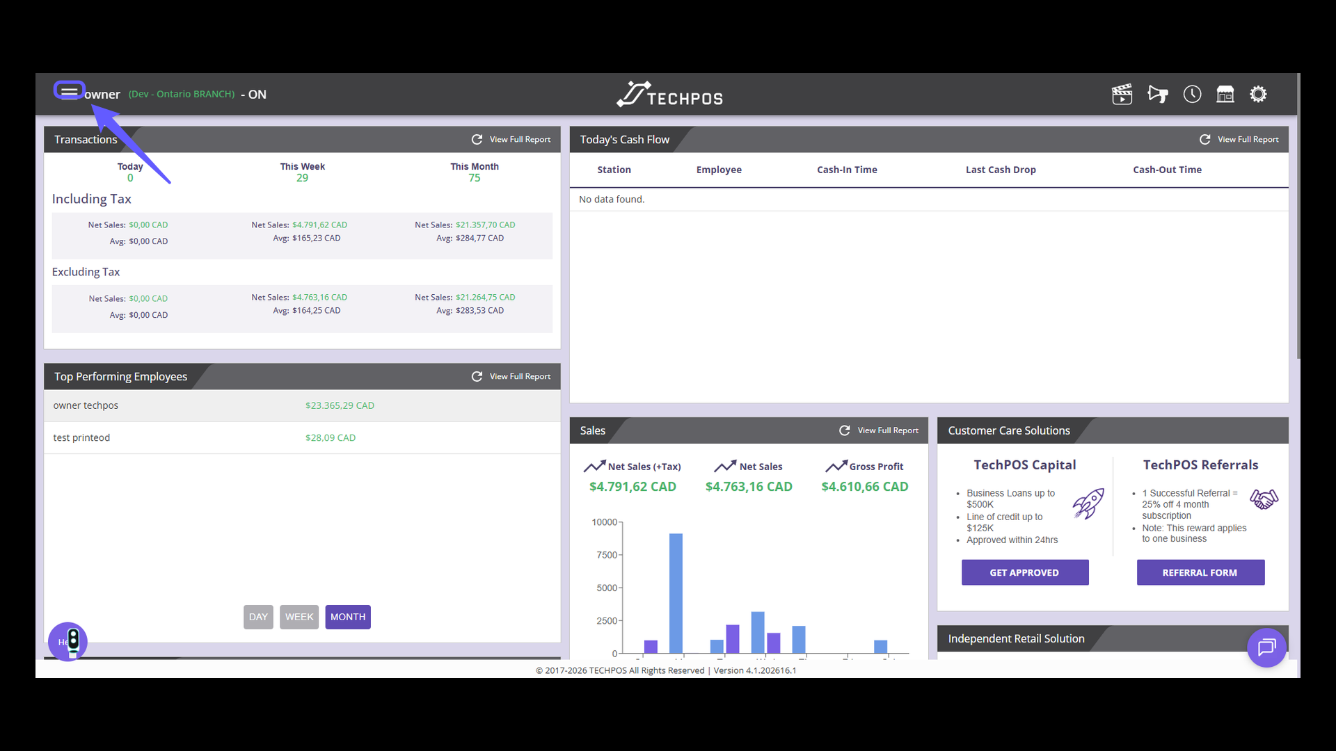Image resolution: width=1336 pixels, height=751 pixels.
Task: Click the clock icon in header
Action: [1192, 94]
